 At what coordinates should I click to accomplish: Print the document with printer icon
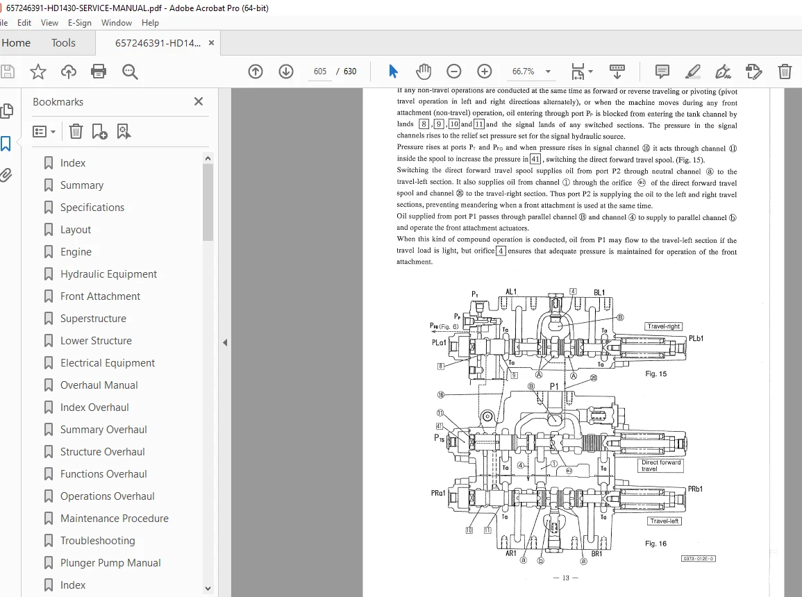tap(99, 72)
